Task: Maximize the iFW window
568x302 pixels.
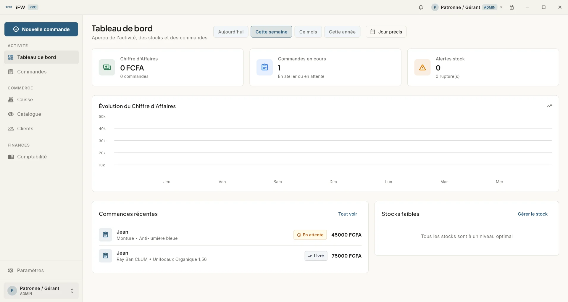Action: click(543, 7)
